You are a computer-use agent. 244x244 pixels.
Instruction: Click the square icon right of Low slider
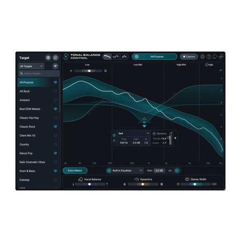[105, 71]
